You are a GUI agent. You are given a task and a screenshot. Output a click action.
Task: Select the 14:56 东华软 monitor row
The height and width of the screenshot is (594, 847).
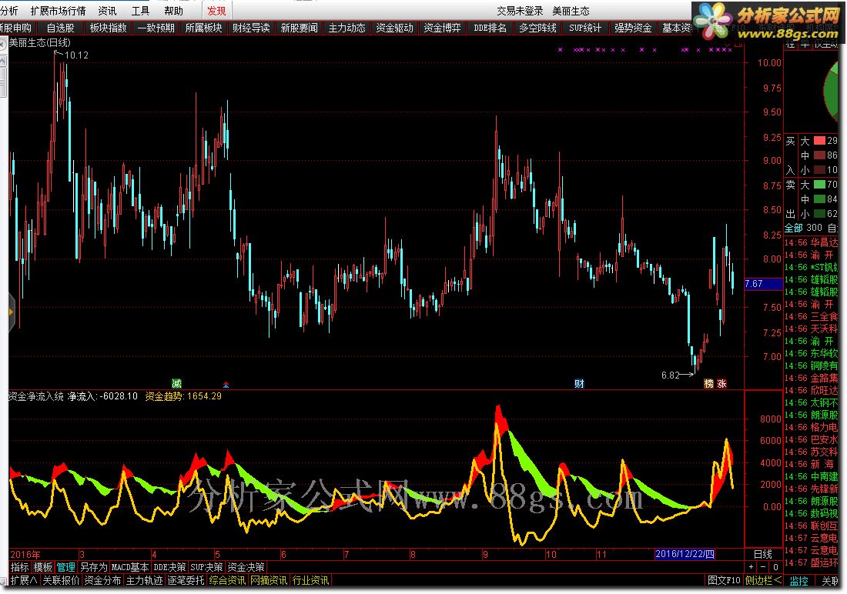pyautogui.click(x=812, y=353)
